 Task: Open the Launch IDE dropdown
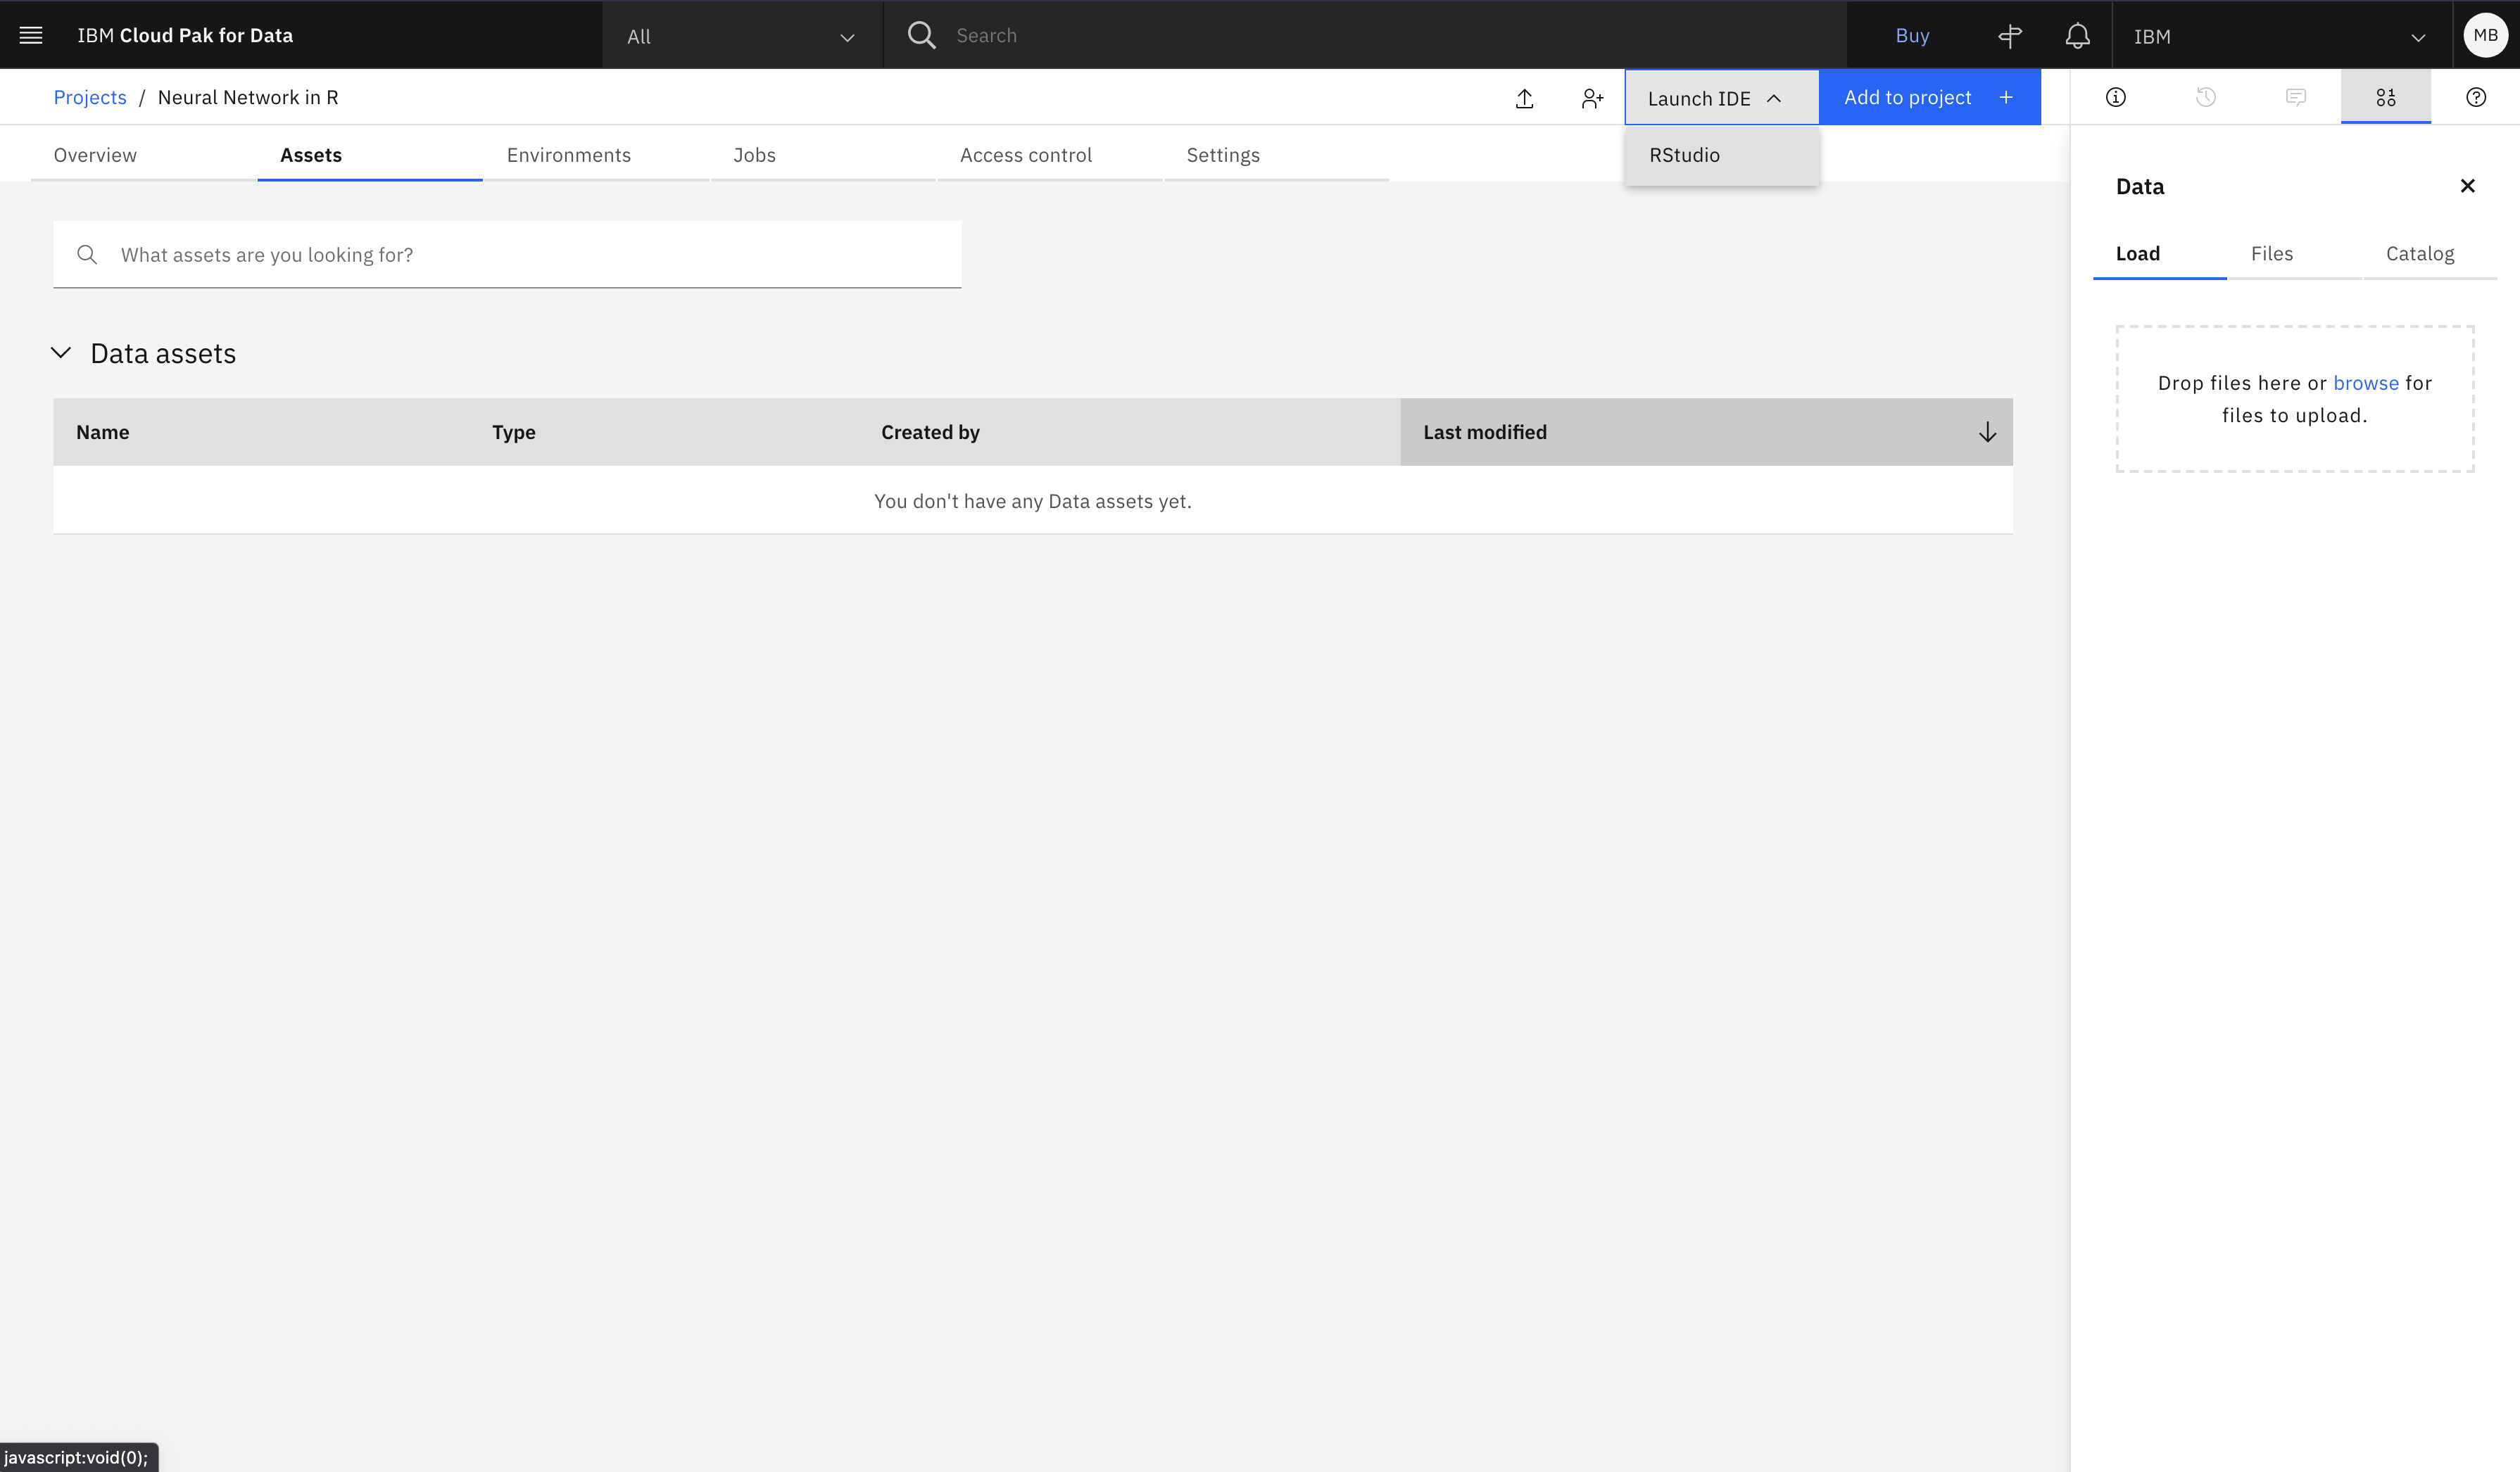1718,96
